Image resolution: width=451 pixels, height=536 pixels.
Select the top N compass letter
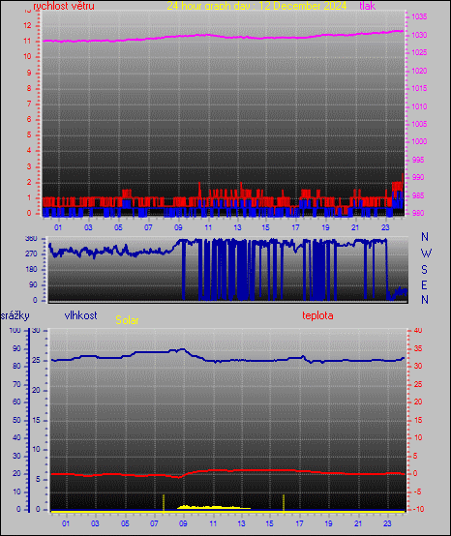click(425, 236)
